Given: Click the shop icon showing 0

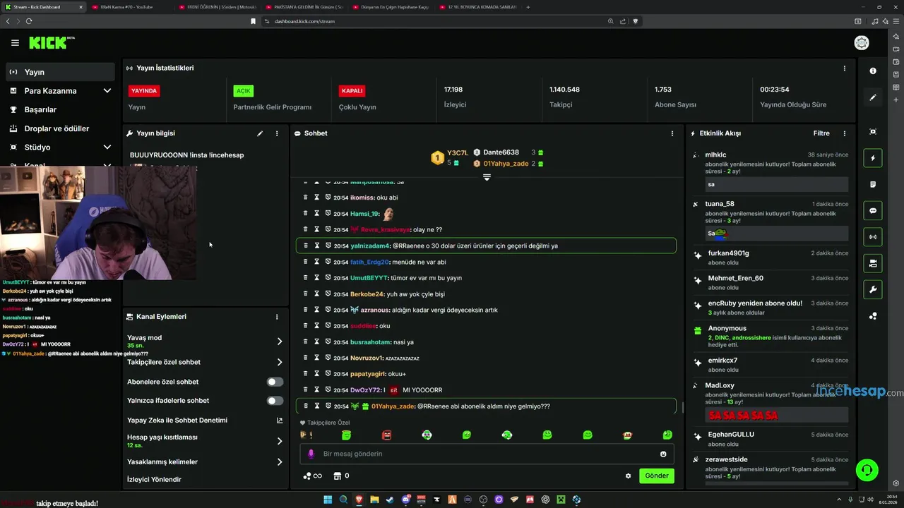Looking at the screenshot, I should point(341,476).
